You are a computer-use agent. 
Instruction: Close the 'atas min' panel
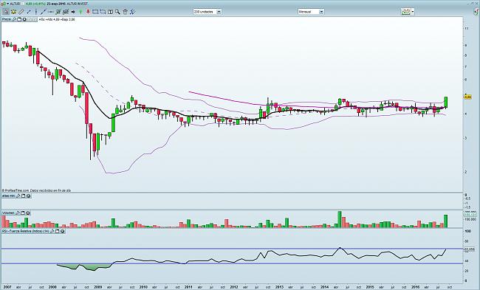click(x=29, y=196)
